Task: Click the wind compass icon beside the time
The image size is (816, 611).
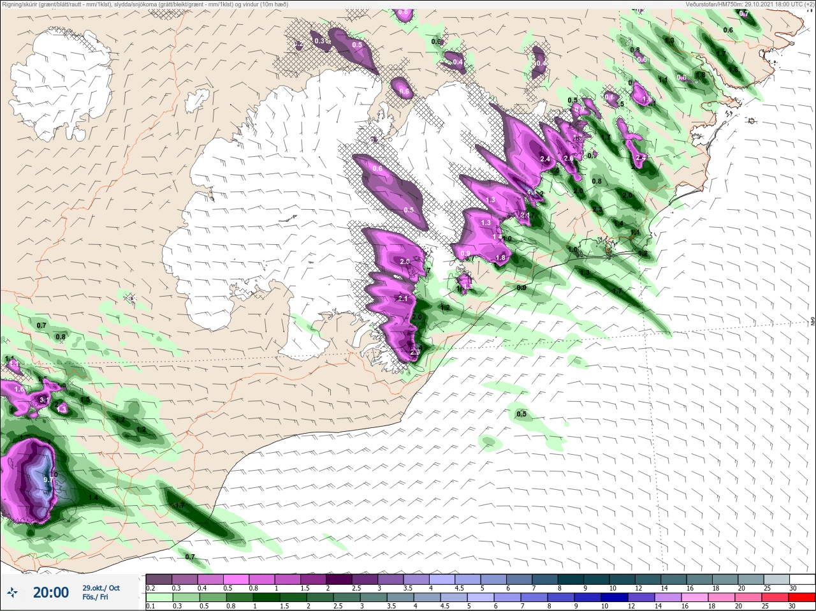Action: [12, 593]
